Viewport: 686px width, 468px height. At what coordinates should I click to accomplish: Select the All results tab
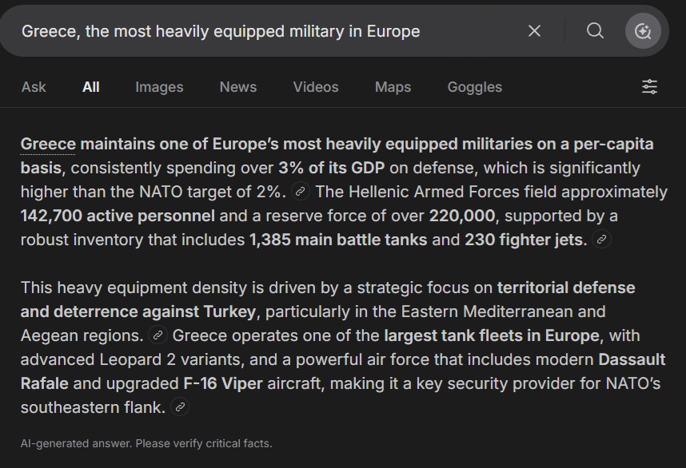(91, 87)
